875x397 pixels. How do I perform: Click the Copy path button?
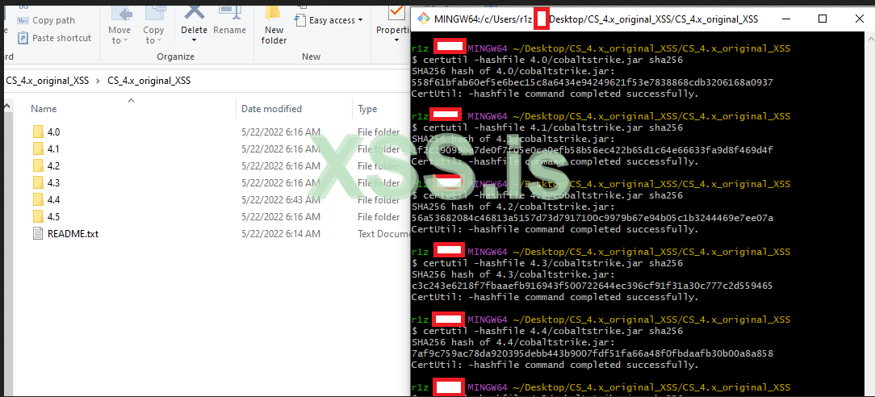[46, 20]
